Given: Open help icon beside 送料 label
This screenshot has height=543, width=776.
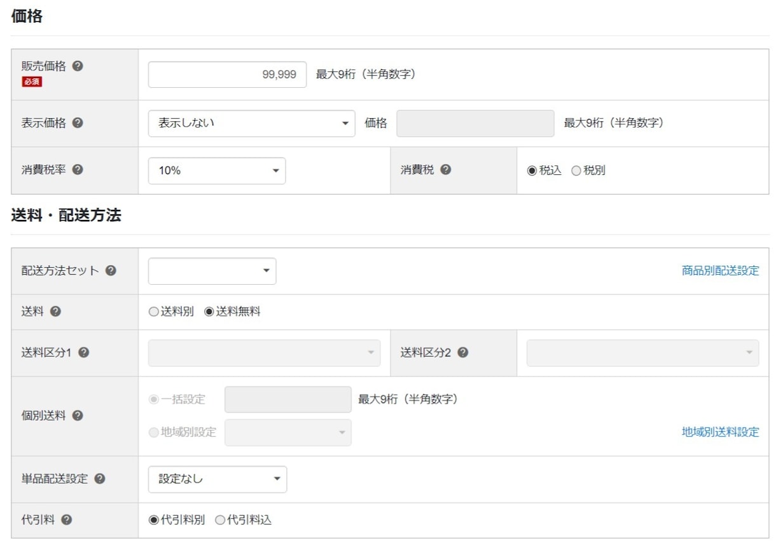Looking at the screenshot, I should coord(55,312).
